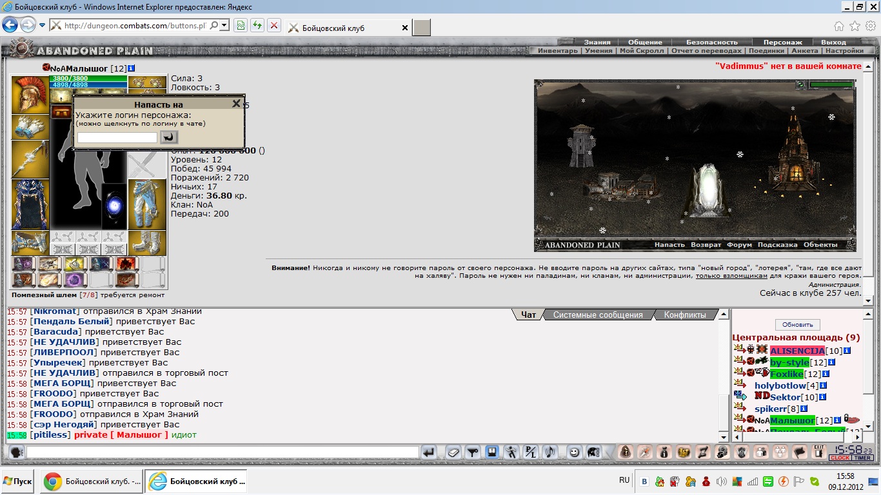
Task: Select player holybotlow in the list
Action: (x=780, y=385)
